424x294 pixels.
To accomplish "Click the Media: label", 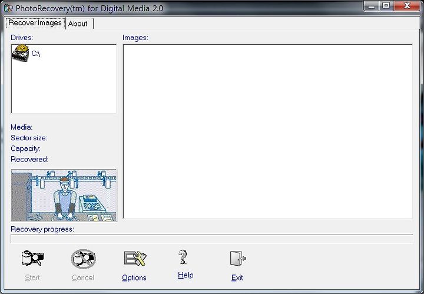I will [x=22, y=127].
